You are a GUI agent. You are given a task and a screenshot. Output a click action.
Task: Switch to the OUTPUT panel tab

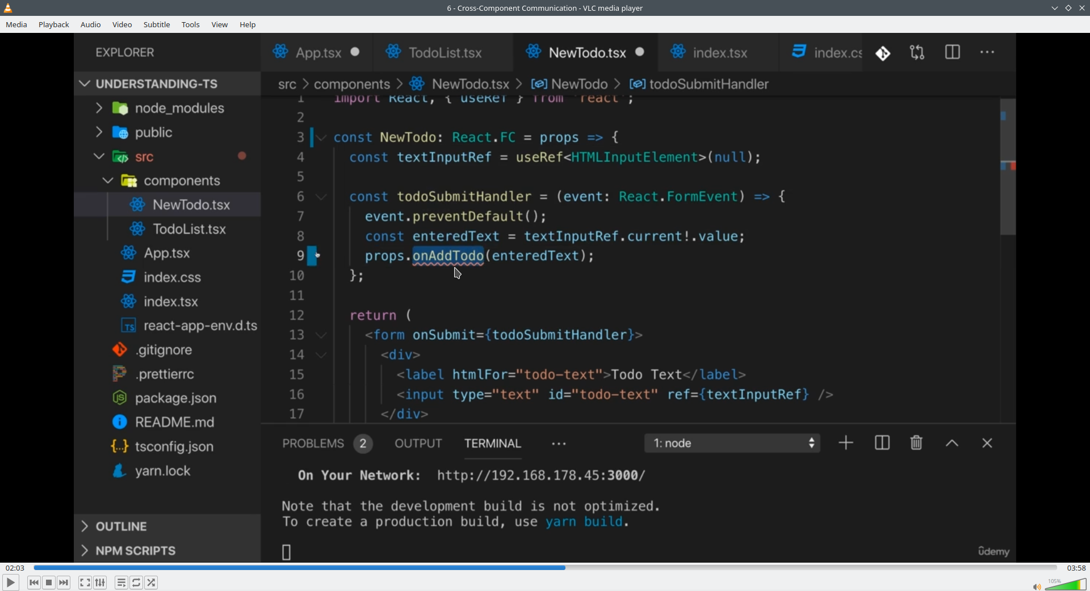(418, 444)
